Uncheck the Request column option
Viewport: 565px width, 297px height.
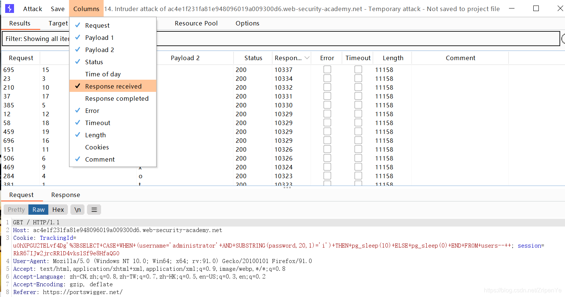point(113,25)
